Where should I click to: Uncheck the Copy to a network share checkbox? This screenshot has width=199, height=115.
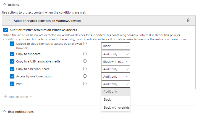12,69
